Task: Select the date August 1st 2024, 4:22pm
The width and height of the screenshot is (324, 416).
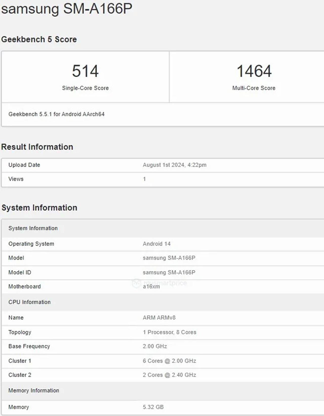Action: coord(175,165)
